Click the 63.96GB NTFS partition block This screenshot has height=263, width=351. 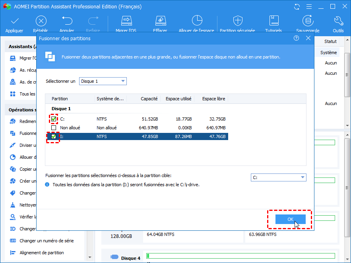coord(291,237)
